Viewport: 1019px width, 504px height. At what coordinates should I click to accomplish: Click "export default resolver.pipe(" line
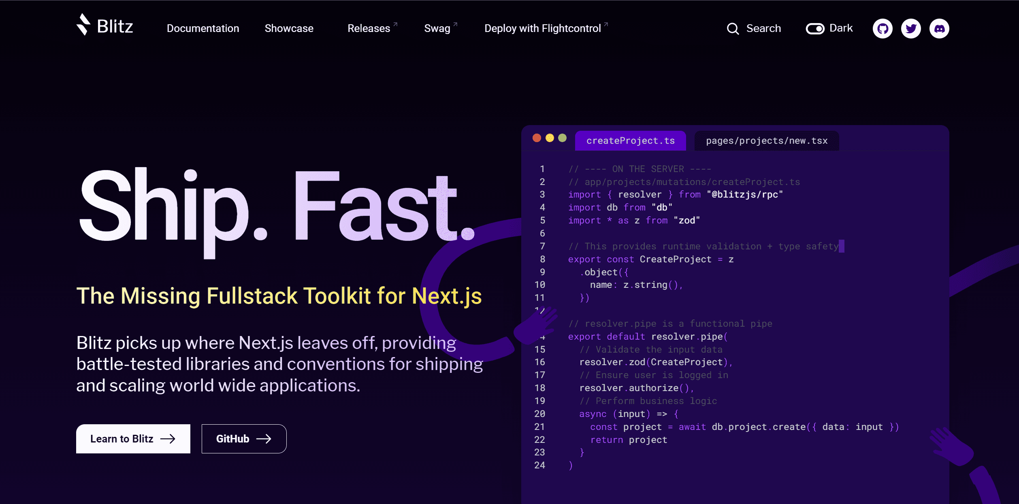click(648, 337)
